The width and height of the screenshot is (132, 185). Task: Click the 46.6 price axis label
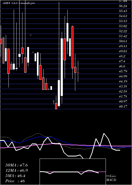[122, 66]
